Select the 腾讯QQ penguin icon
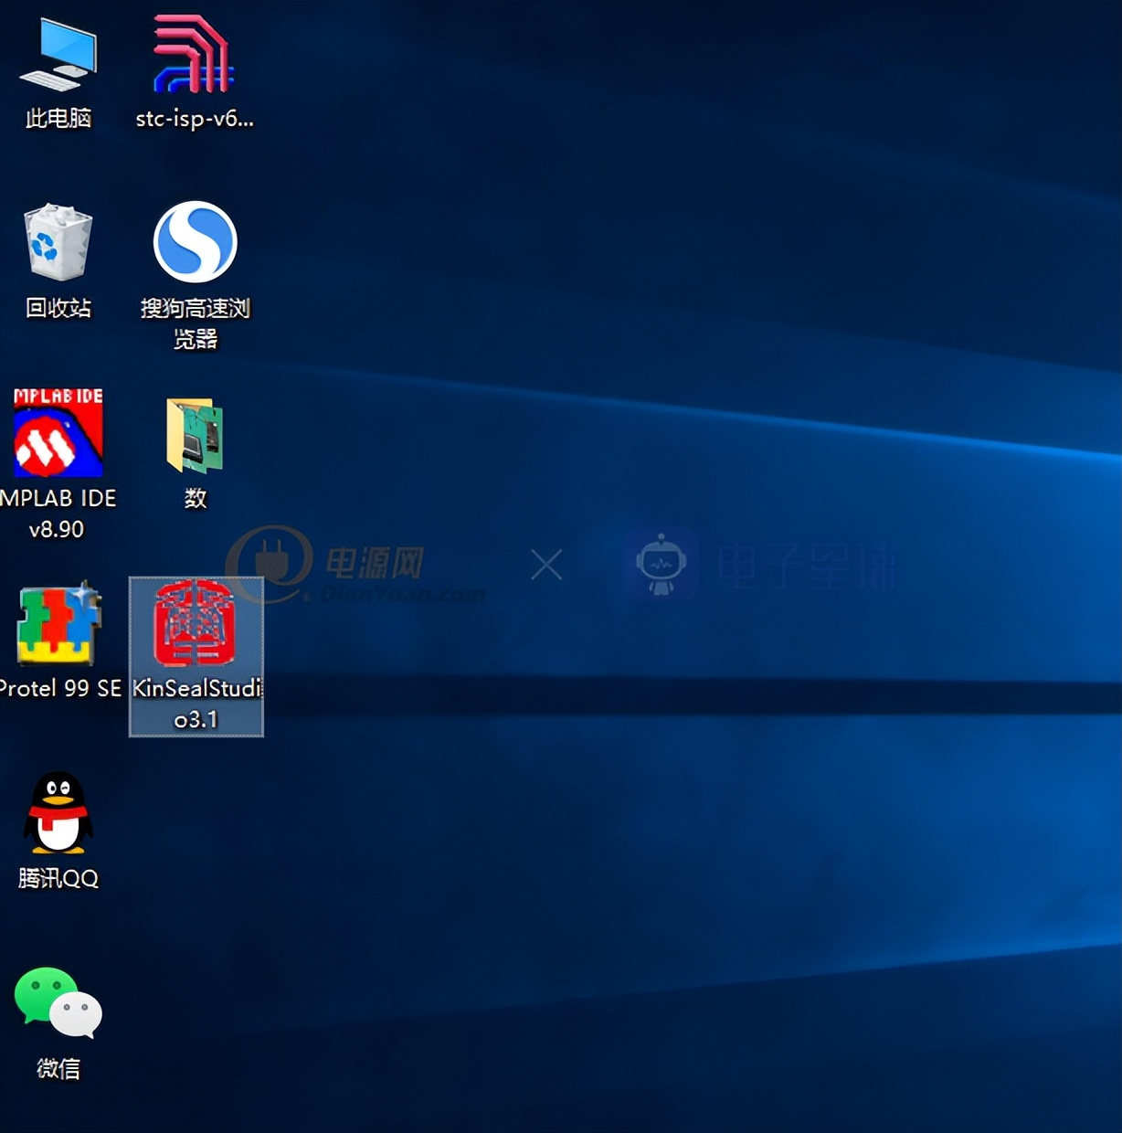This screenshot has width=1122, height=1133. (58, 812)
